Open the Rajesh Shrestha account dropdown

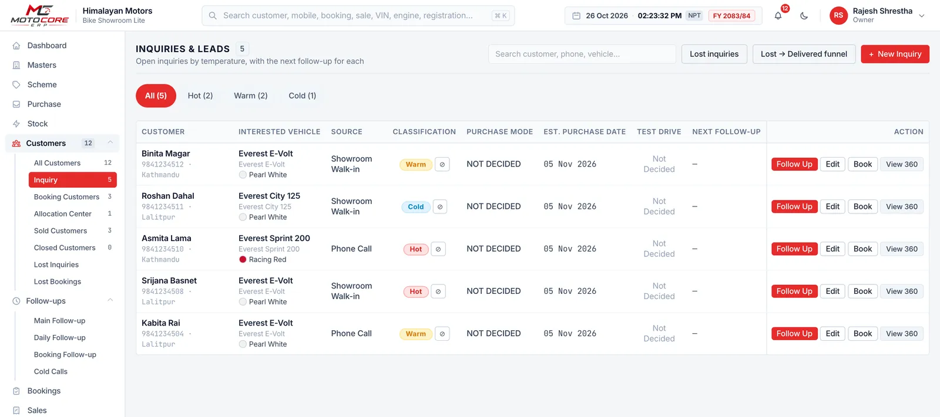coord(922,16)
